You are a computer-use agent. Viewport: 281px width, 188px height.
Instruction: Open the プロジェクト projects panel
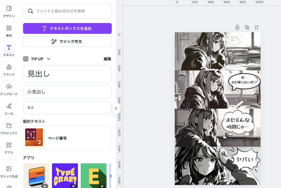point(9,128)
